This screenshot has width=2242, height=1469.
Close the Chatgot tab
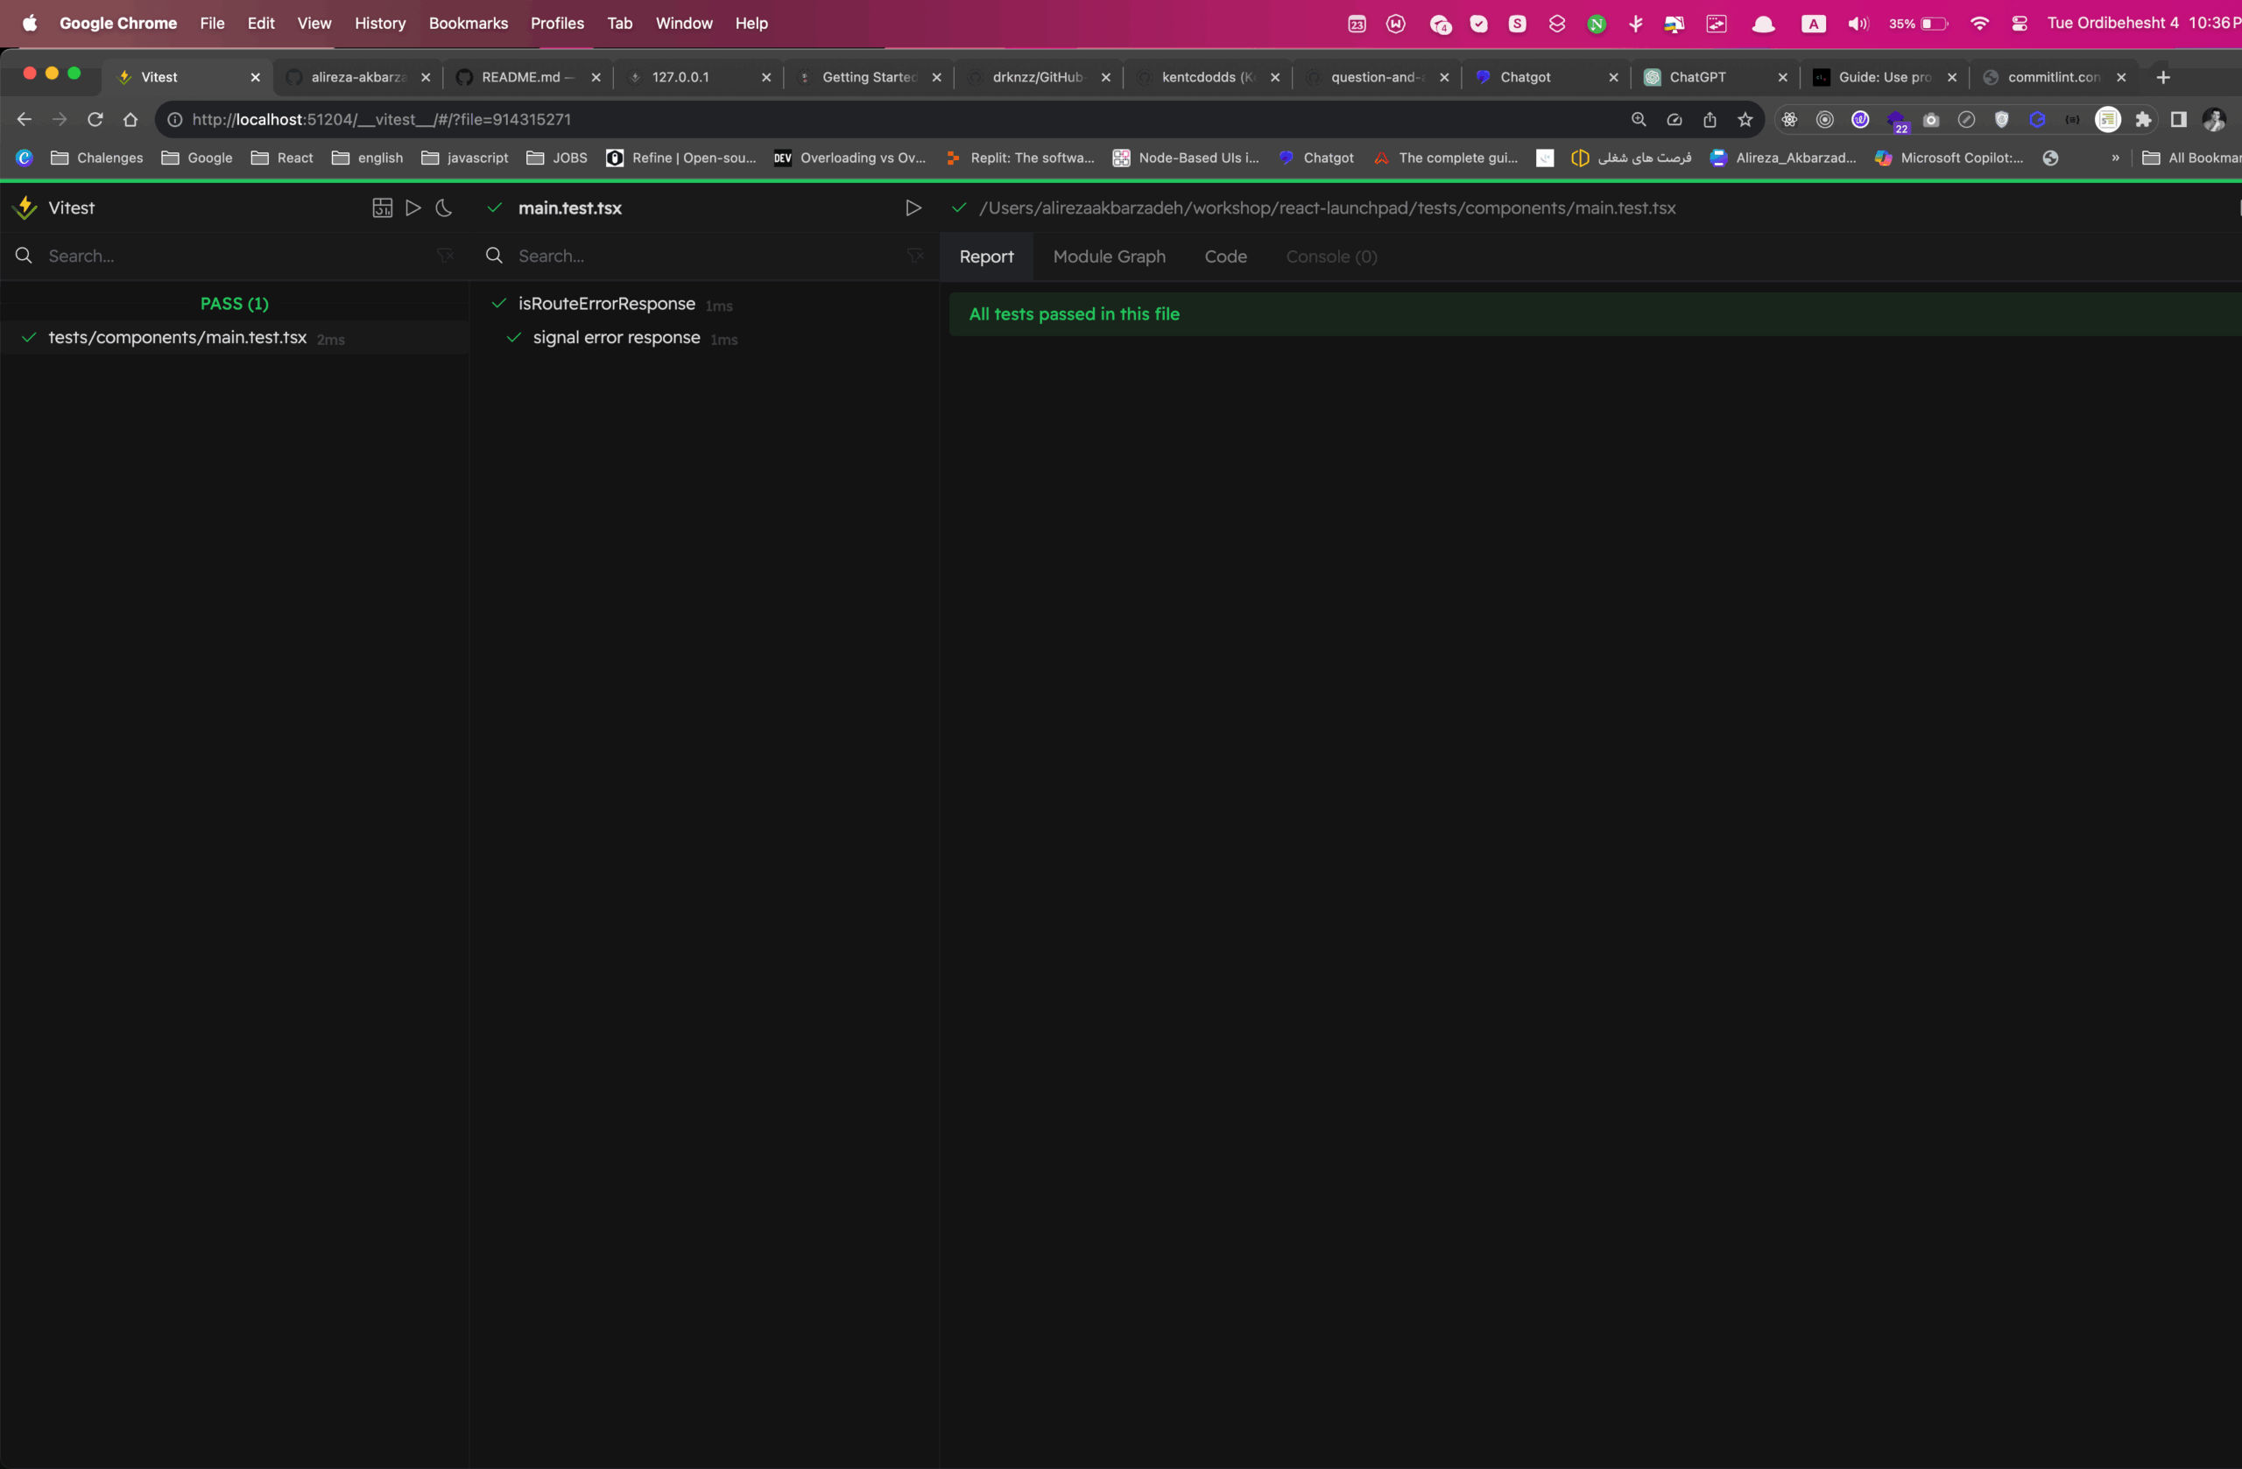tap(1612, 77)
